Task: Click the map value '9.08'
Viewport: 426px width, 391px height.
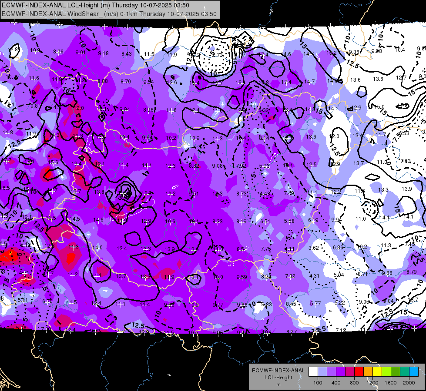Action: pyautogui.click(x=217, y=166)
